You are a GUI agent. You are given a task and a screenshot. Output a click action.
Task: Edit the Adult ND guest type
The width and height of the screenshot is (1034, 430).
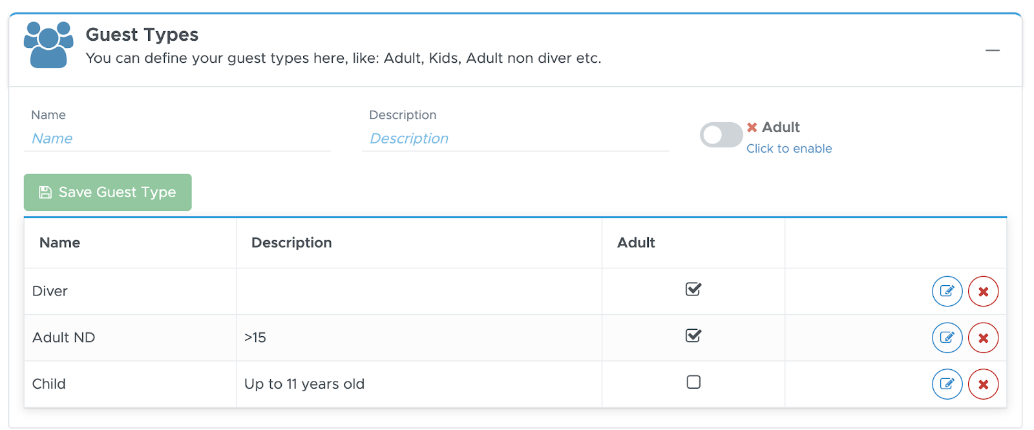(947, 338)
